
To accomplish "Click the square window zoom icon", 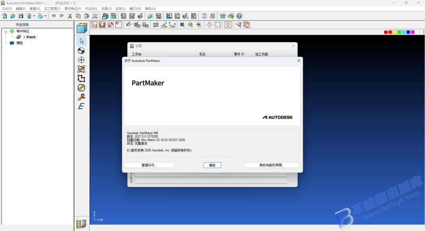I will [x=217, y=25].
